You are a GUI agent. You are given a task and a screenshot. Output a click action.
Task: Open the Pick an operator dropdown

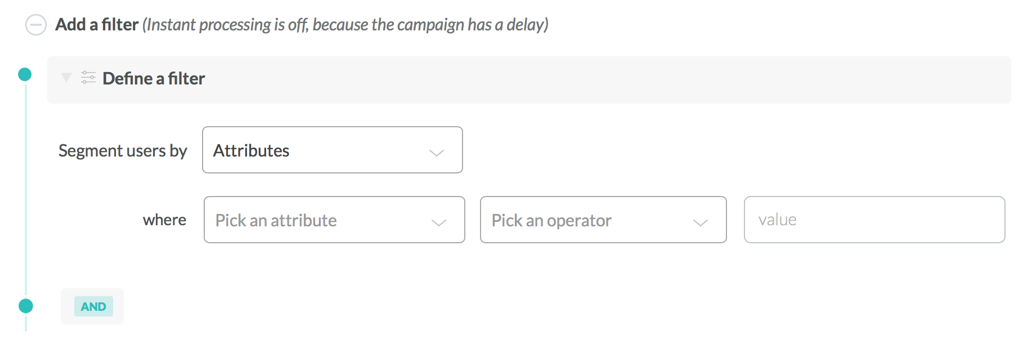(x=603, y=220)
